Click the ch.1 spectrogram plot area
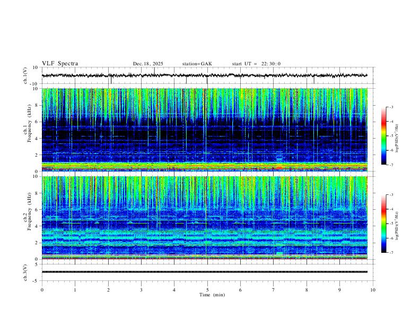Viewport: 420px width, 325px height. (x=204, y=130)
